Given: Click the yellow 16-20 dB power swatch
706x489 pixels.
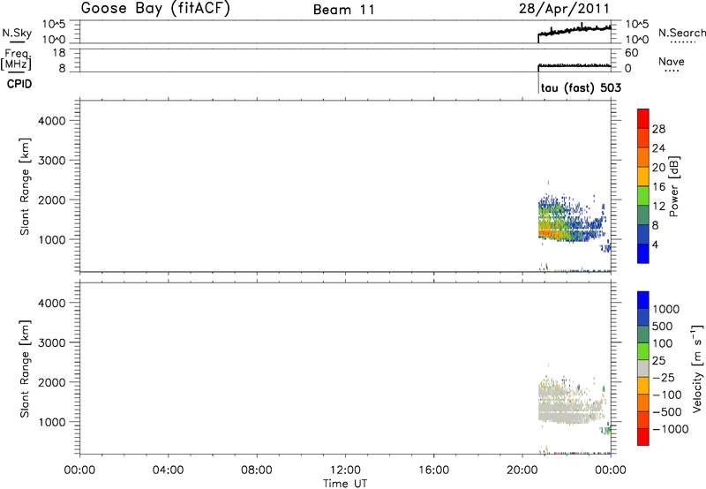Looking at the screenshot, I should click(x=643, y=176).
